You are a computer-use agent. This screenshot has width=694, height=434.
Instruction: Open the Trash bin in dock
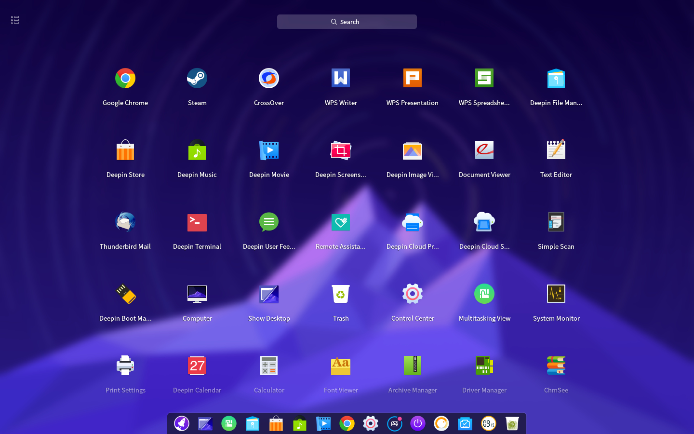(x=512, y=423)
